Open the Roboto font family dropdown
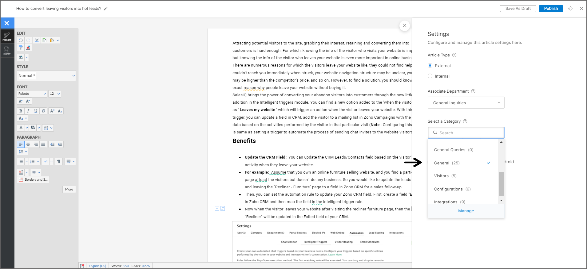 point(32,94)
